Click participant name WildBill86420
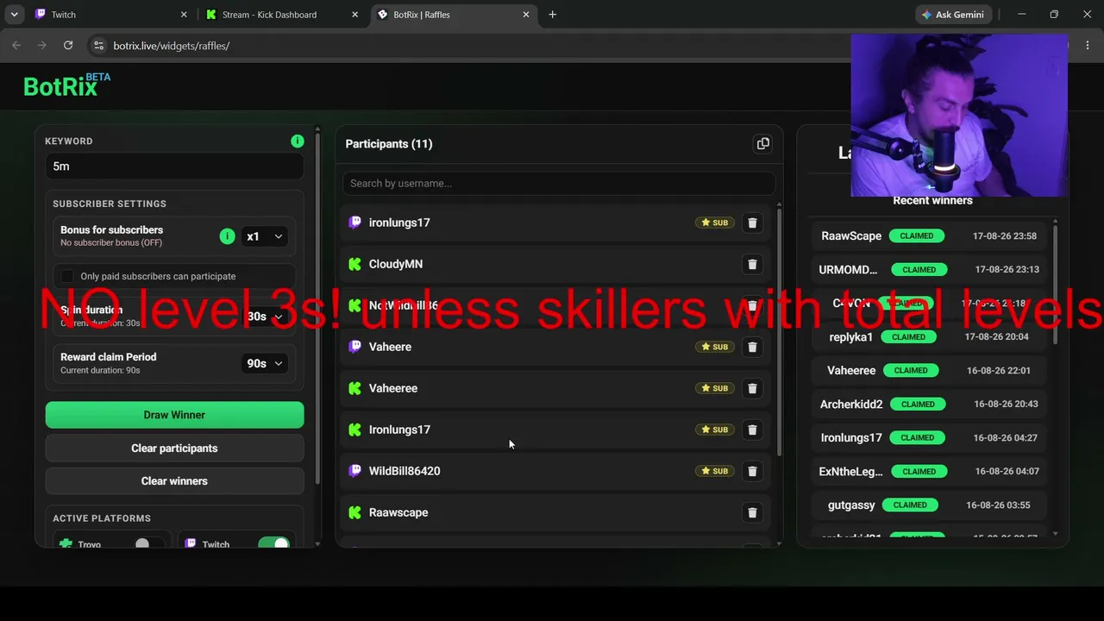Viewport: 1104px width, 621px height. tap(405, 471)
